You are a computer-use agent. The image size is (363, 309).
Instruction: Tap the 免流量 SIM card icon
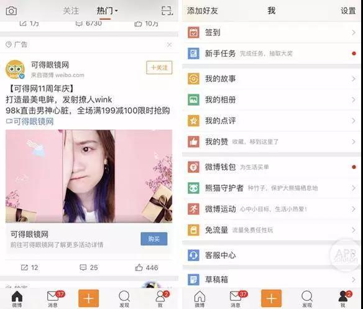click(x=193, y=230)
